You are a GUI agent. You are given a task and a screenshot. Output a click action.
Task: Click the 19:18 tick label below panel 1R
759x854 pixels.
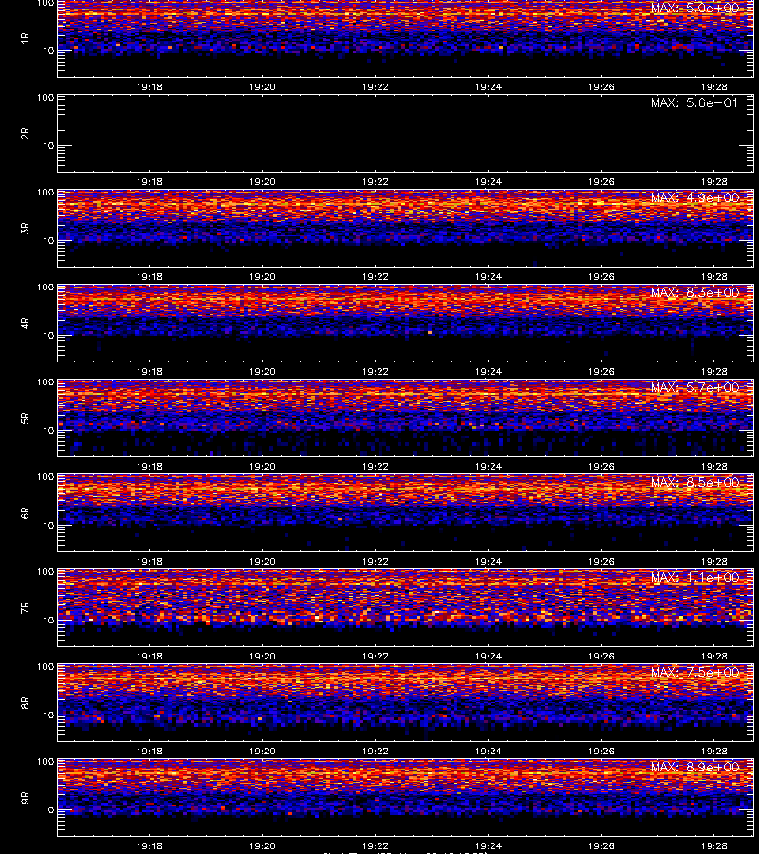coord(149,86)
